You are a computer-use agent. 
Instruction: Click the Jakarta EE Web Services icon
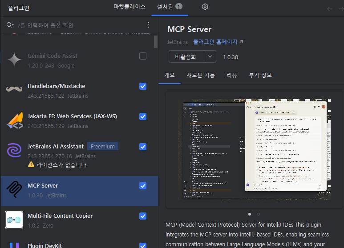coord(15,120)
